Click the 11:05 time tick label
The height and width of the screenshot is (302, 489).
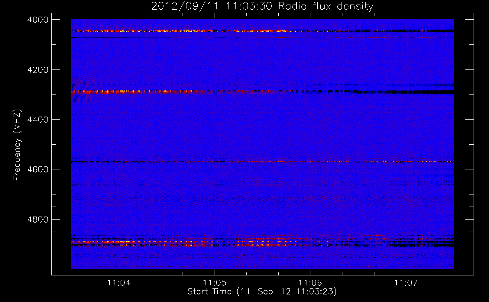tap(215, 283)
